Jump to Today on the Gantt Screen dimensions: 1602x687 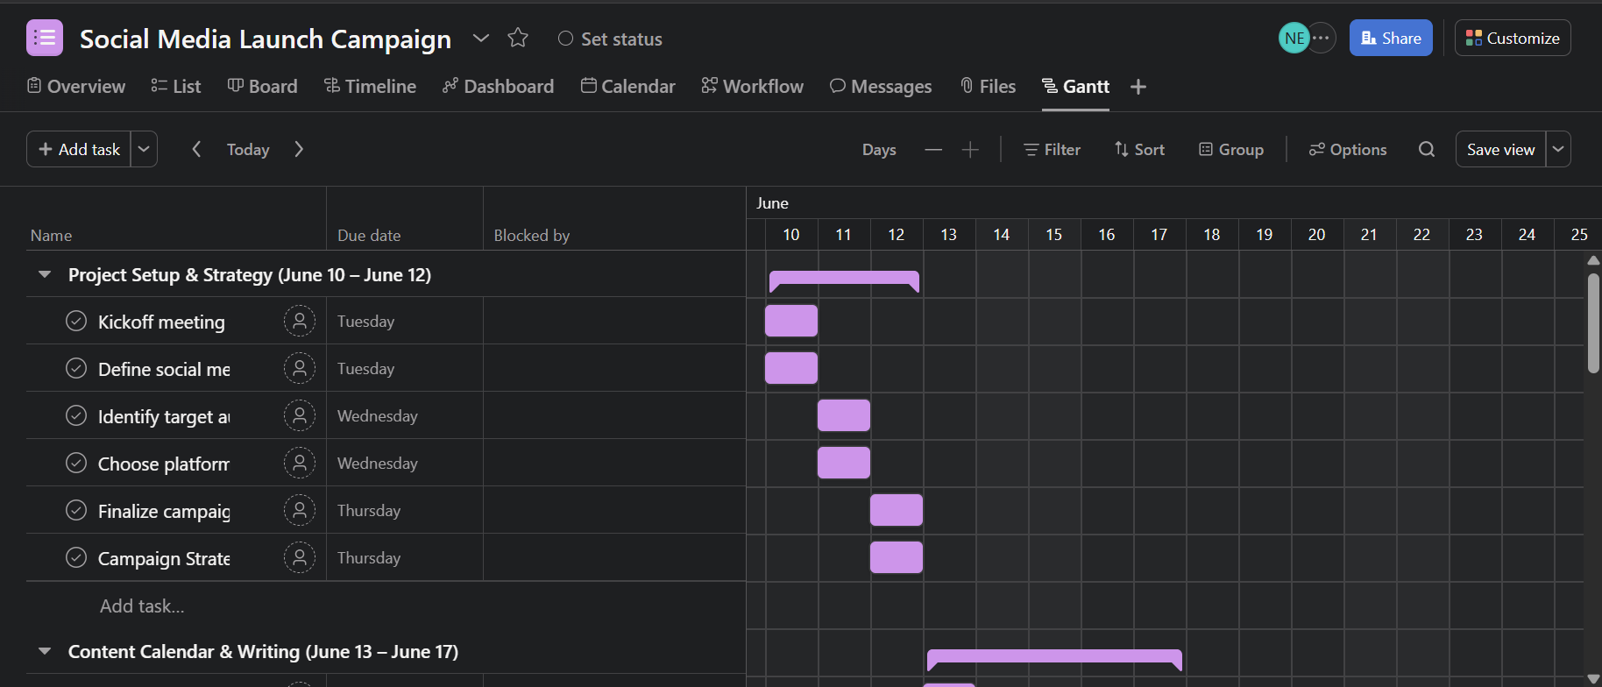click(248, 150)
